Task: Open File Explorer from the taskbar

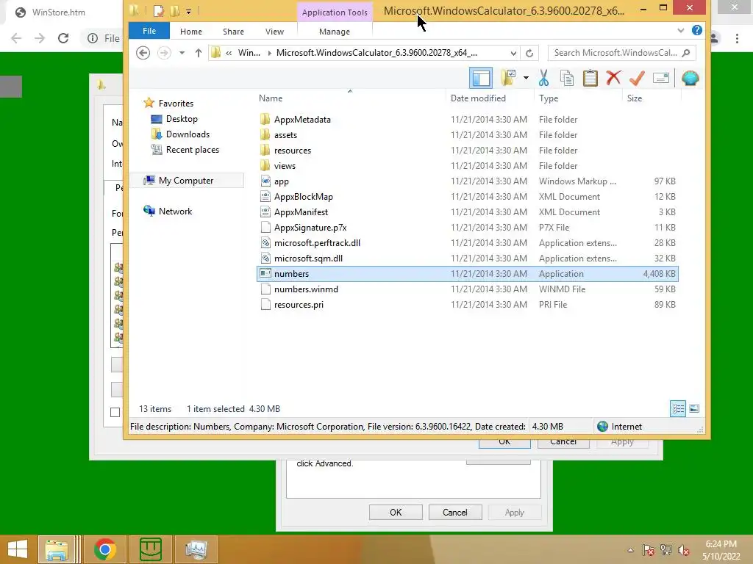Action: tap(57, 549)
